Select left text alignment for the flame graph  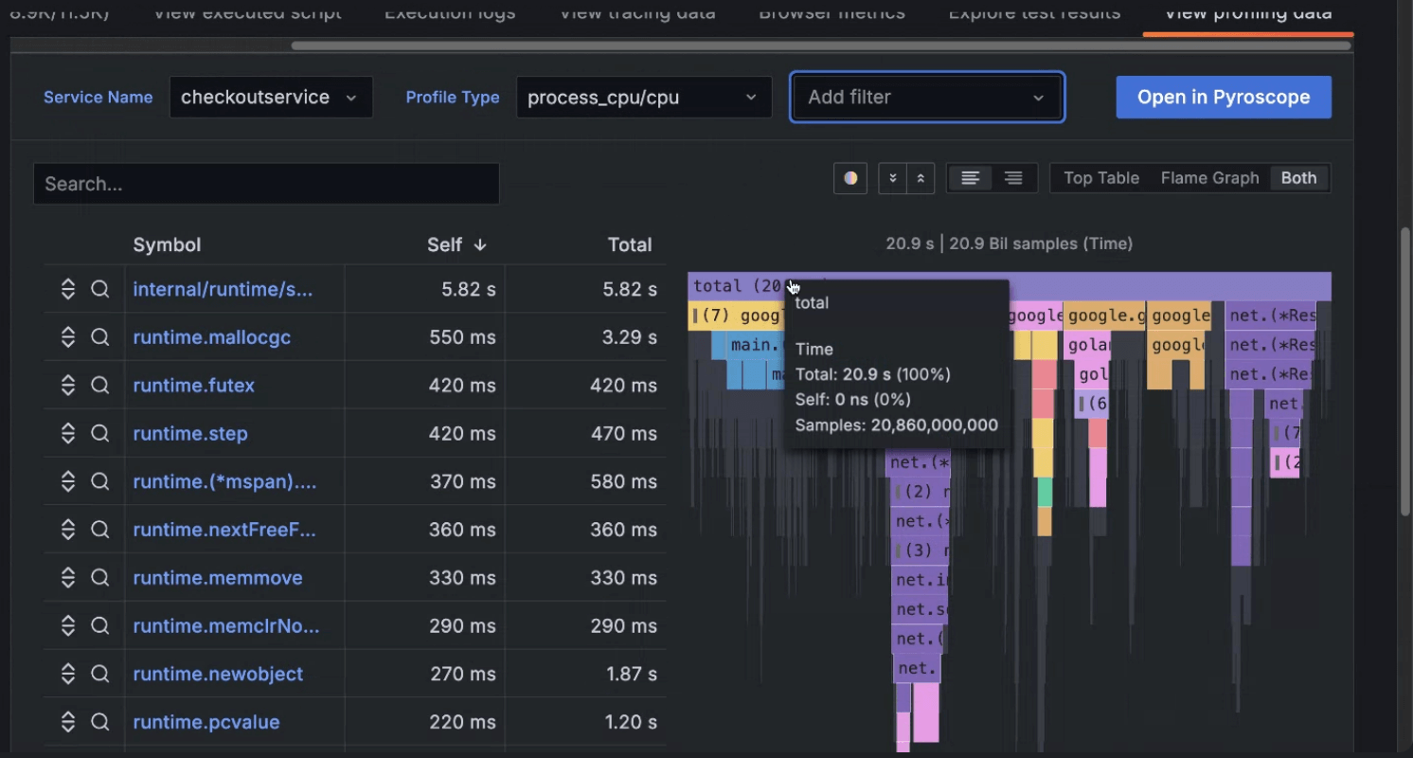pyautogui.click(x=970, y=177)
